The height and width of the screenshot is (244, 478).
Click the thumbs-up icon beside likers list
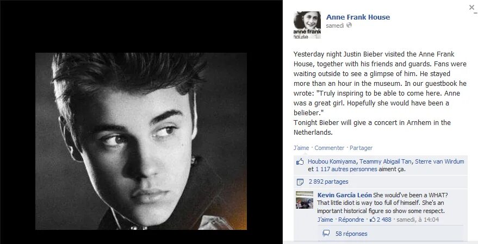[x=300, y=162]
